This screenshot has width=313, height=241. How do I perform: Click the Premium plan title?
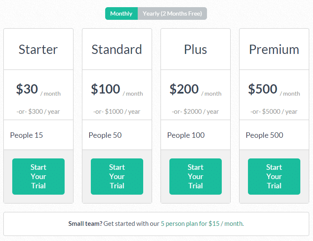coord(274,49)
